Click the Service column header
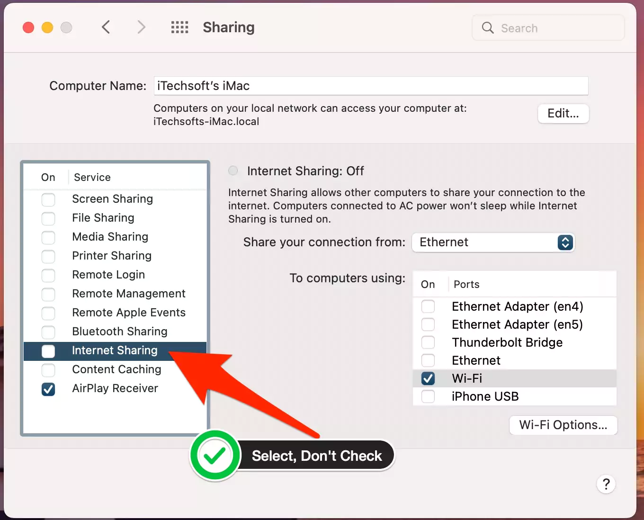 92,177
